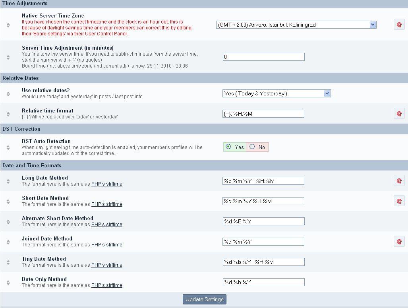The image size is (408, 308).
Task: Click revert icon for Relative time format
Action: 399,114
